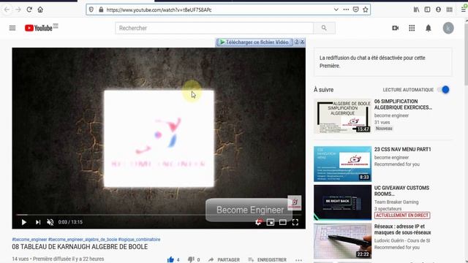Open YouTube apps grid
This screenshot has width=468, height=263.
[412, 28]
